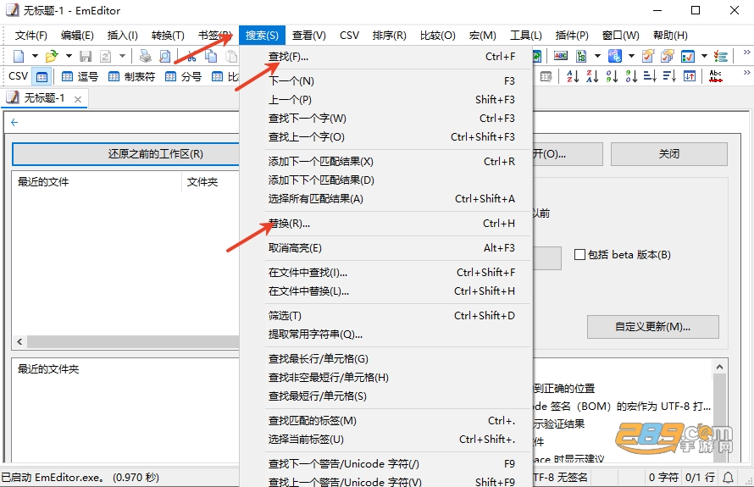Select 选择所有匹配结果(A) menu entry
This screenshot has height=487, width=754.
(x=385, y=199)
